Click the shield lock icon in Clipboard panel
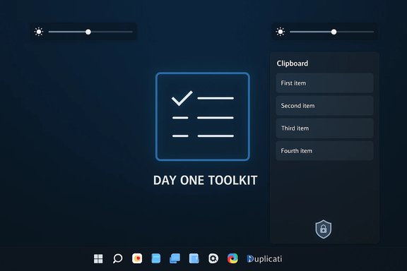The image size is (407, 271). point(323,229)
